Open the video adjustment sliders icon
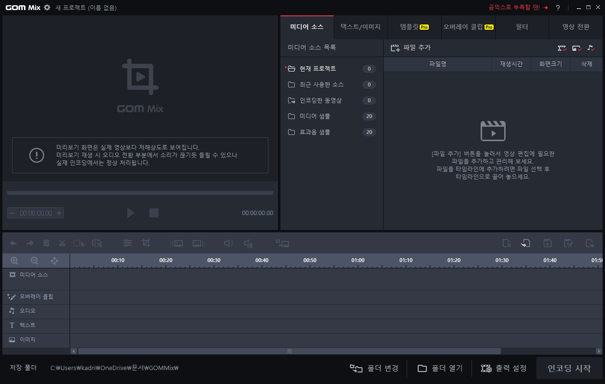Viewport: 605px width, 384px height. (x=128, y=243)
